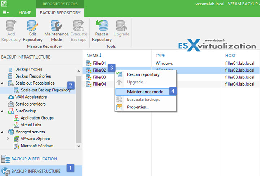The width and height of the screenshot is (260, 176).
Task: Click the filler01.lab.local host cell
Action: click(240, 63)
